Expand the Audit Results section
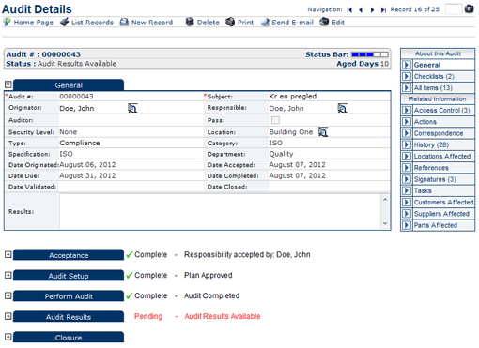Screen dimensions: 479x348 [x=8, y=316]
